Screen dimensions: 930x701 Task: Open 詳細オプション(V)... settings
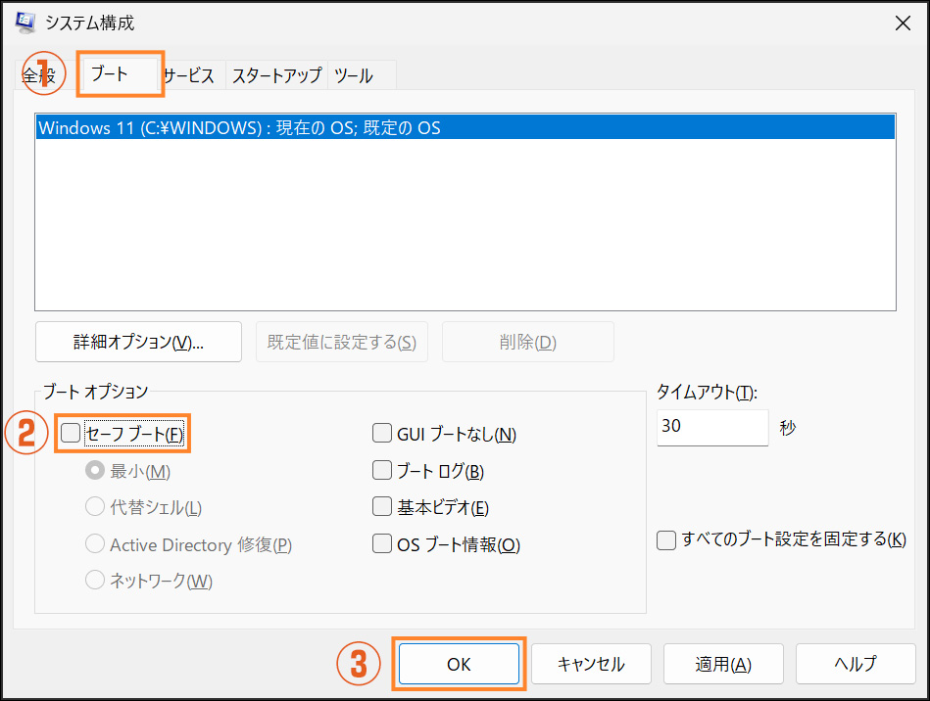pyautogui.click(x=138, y=342)
